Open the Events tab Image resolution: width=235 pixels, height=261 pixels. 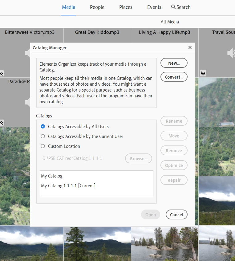(154, 7)
